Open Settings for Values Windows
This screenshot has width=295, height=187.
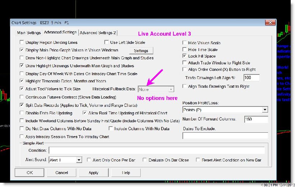click(x=141, y=51)
